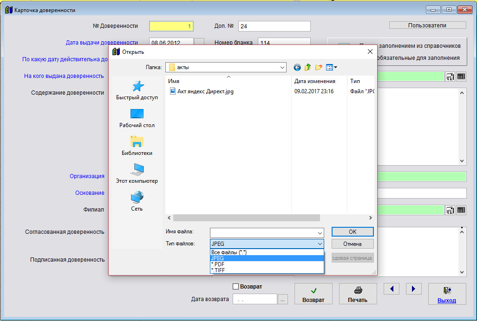
Task: Create a new folder
Action: 319,67
